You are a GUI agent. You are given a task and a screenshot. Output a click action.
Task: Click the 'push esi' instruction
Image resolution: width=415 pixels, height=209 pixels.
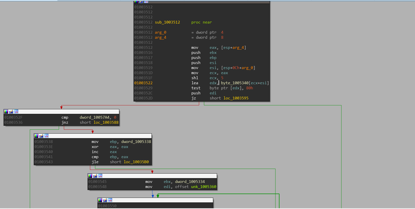point(204,63)
